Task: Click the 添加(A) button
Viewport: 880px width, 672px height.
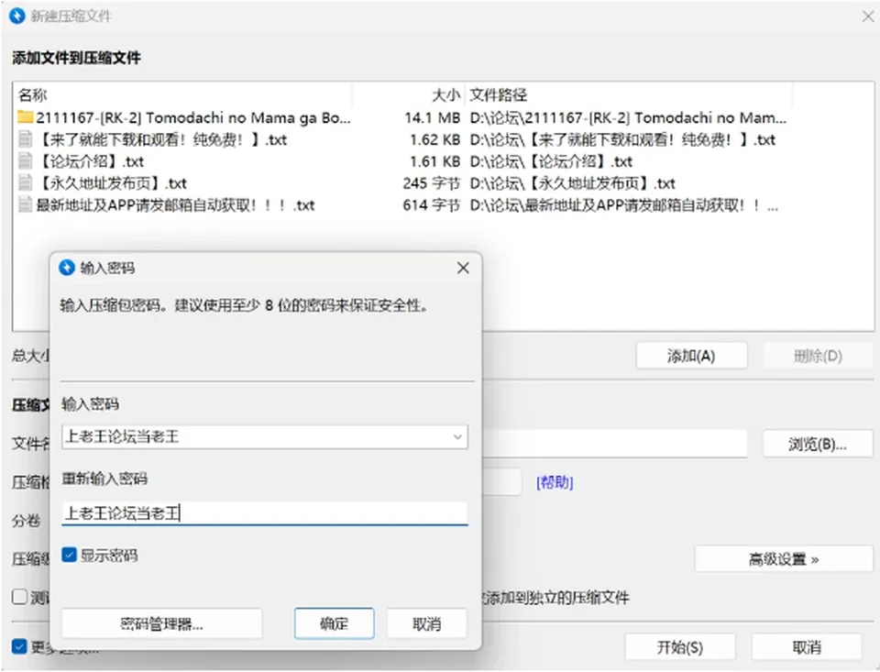Action: [x=691, y=356]
